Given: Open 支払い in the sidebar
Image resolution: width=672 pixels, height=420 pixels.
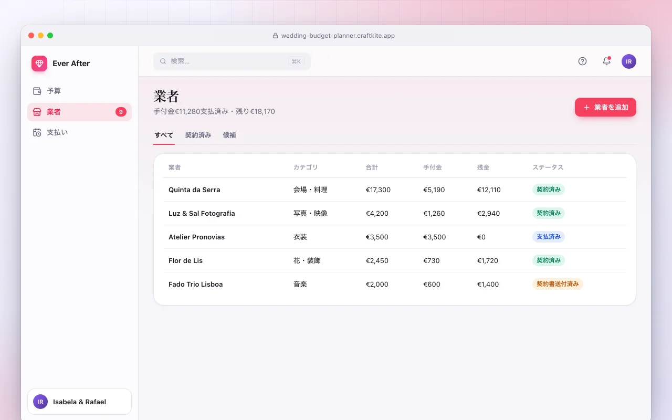Looking at the screenshot, I should click(x=79, y=132).
